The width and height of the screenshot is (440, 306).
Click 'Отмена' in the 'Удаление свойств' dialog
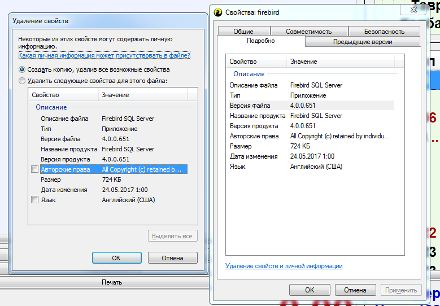click(x=173, y=258)
